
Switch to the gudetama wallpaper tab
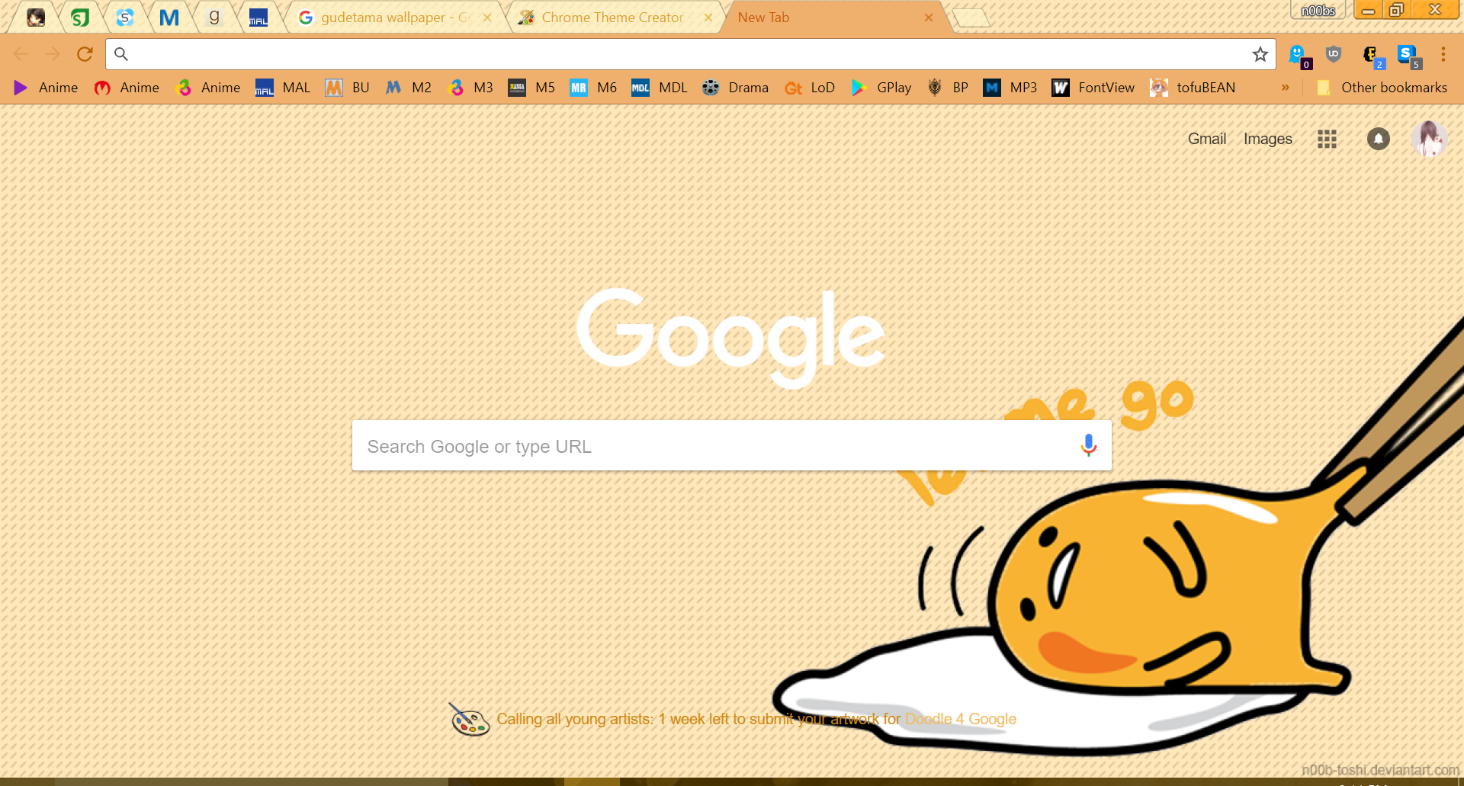(x=393, y=18)
